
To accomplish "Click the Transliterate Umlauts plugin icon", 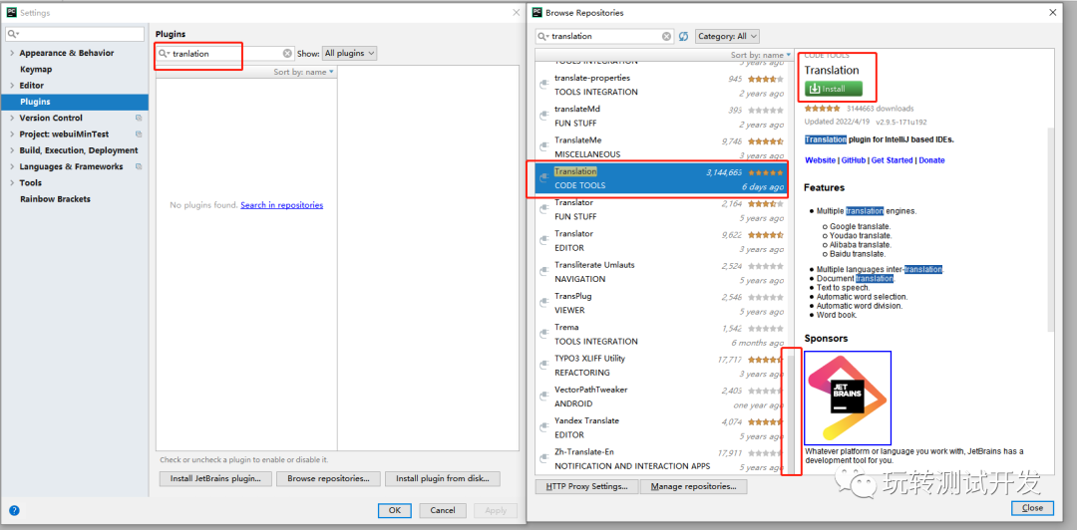I will (x=543, y=272).
